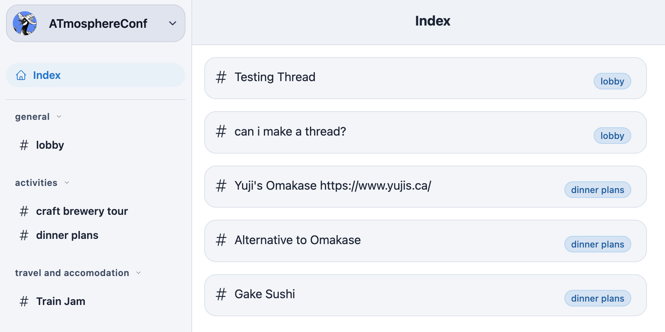Open the dinner plans channel in sidebar
665x332 pixels.
pyautogui.click(x=67, y=235)
